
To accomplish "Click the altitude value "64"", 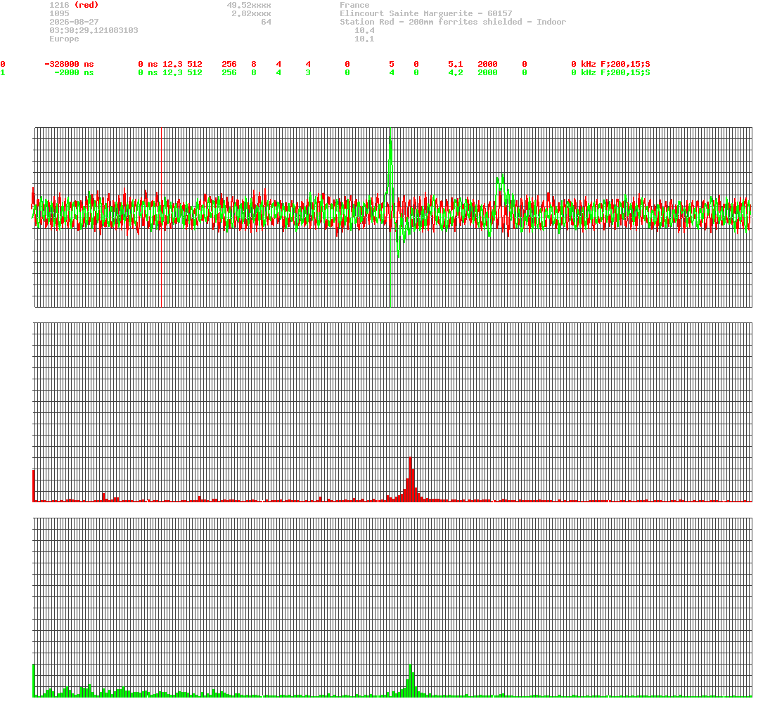I will click(x=266, y=22).
